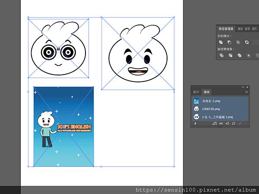
Task: Expand link info disclosure triangle
Action: tap(196, 123)
